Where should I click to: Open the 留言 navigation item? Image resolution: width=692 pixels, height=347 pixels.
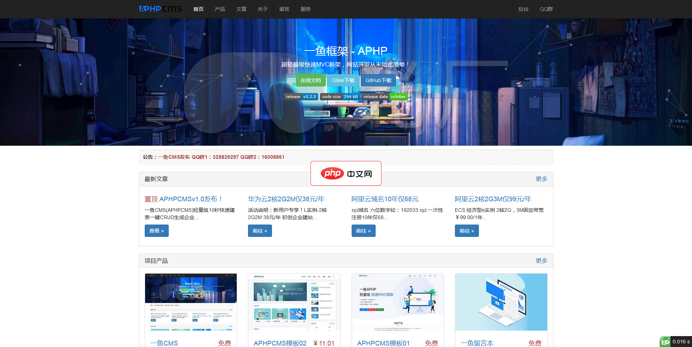284,9
